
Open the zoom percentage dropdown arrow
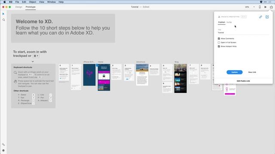[254, 7]
